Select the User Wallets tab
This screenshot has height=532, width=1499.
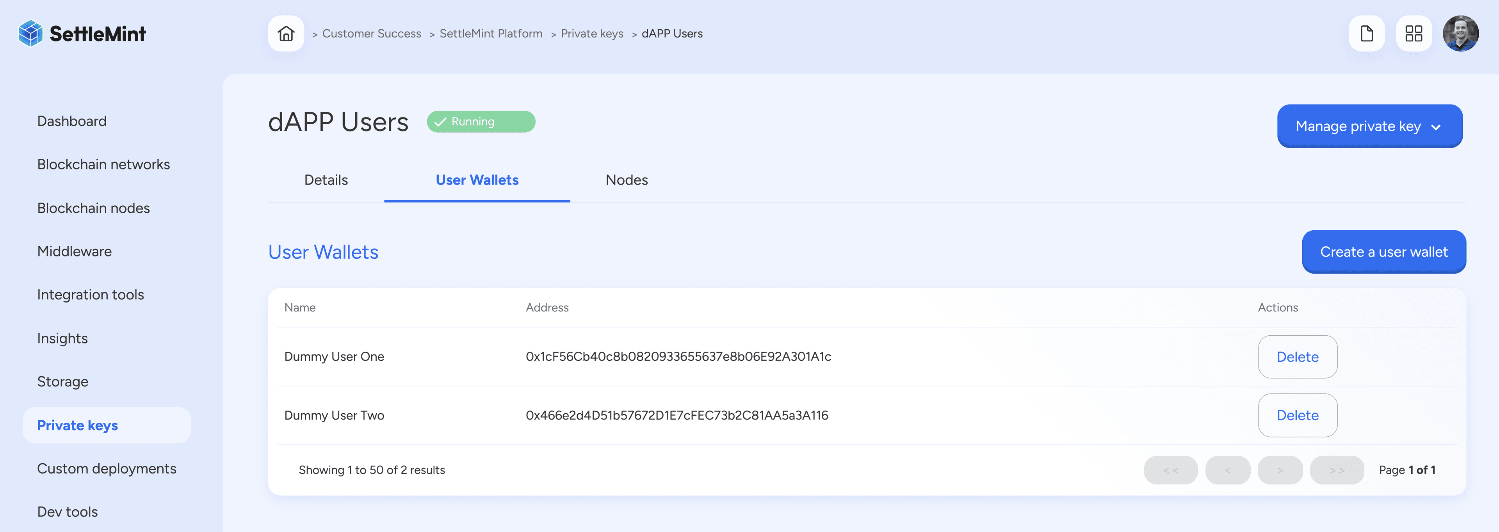pos(477,180)
